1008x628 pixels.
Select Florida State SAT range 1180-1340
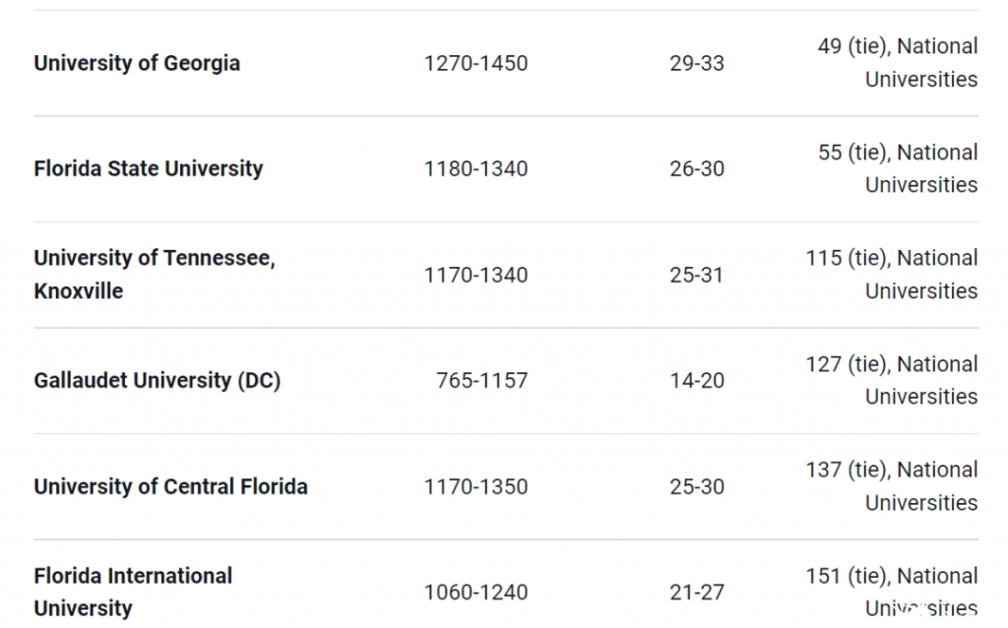(x=475, y=168)
